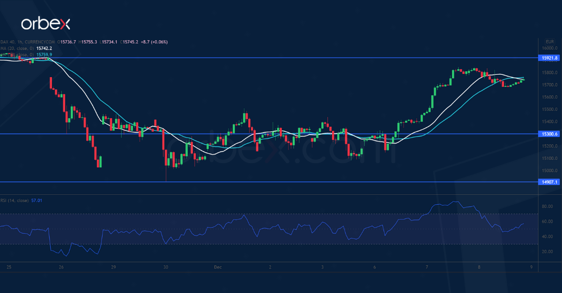The image size is (562, 293).
Task: Click the 16000.0 price scale tick
Action: [549, 48]
